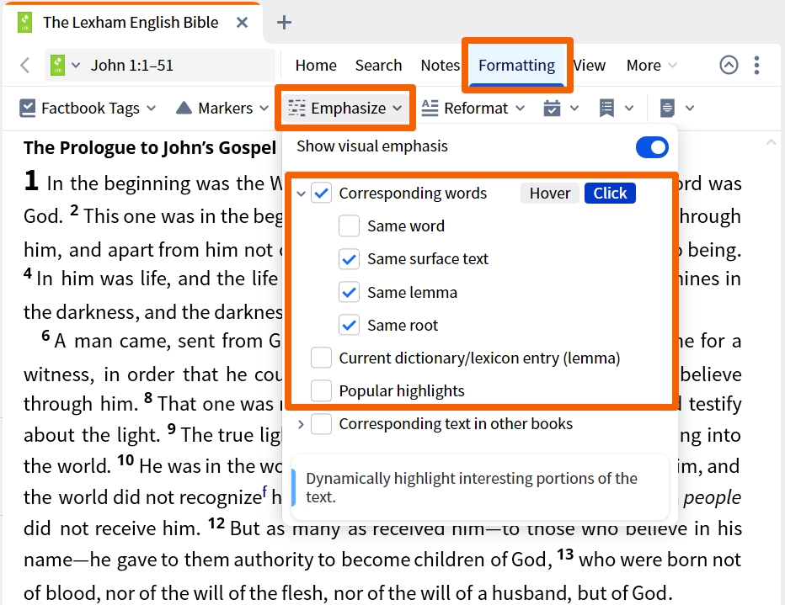Select the Formatting tab
The width and height of the screenshot is (785, 605).
(516, 65)
